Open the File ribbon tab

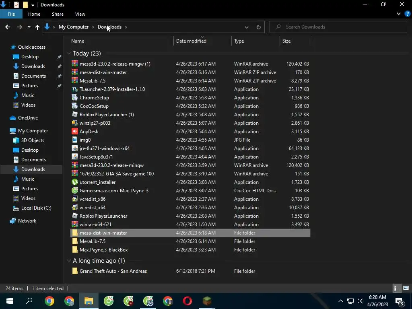pyautogui.click(x=11, y=14)
